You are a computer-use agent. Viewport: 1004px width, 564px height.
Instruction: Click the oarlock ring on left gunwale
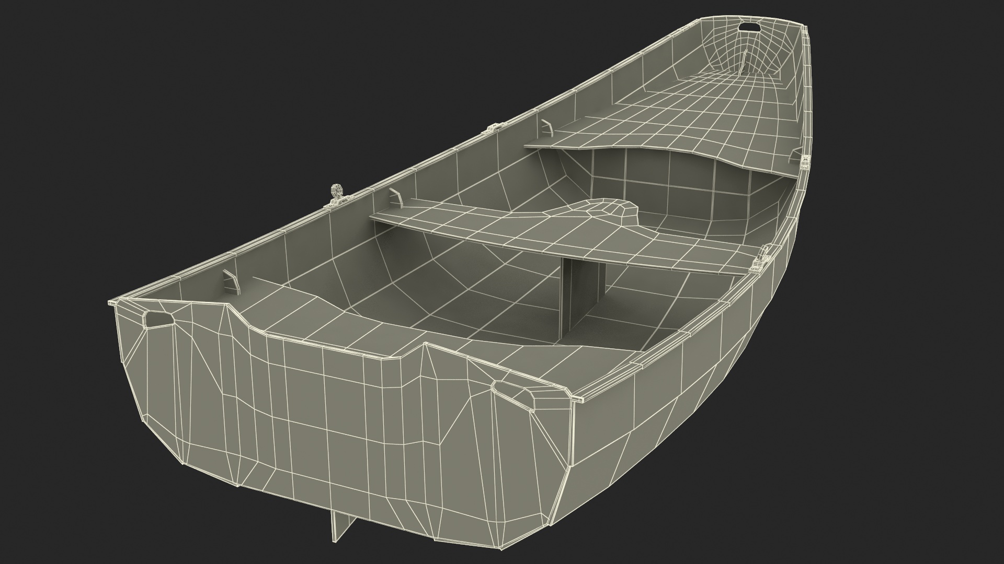pyautogui.click(x=336, y=191)
